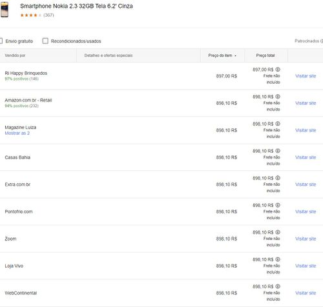The width and height of the screenshot is (323, 307).
Task: Sort by Preço do item column
Action: click(x=222, y=55)
